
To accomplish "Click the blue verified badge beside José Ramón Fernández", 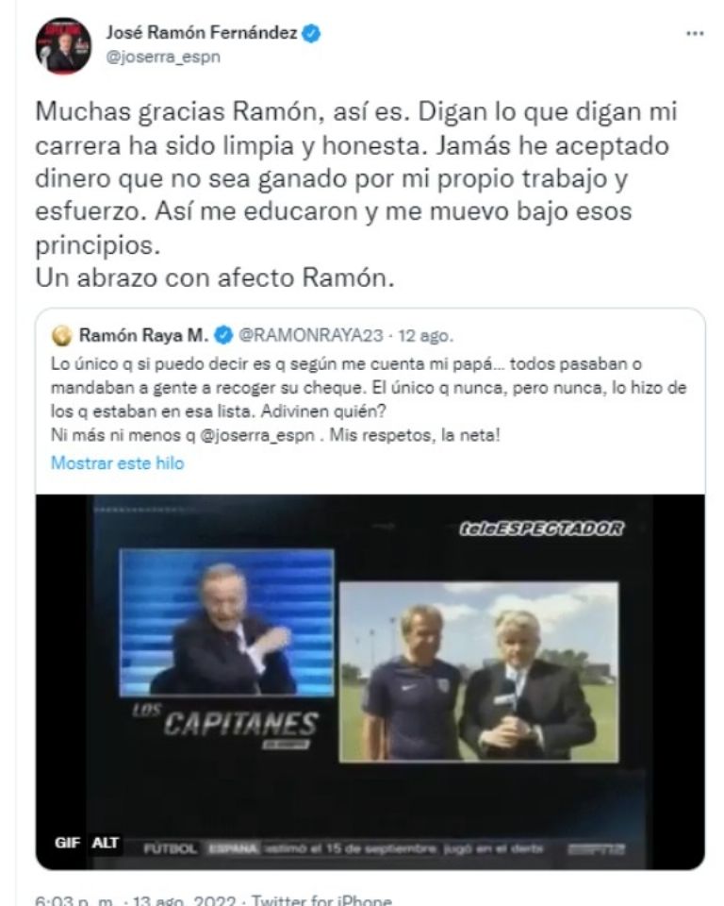I will 311,34.
